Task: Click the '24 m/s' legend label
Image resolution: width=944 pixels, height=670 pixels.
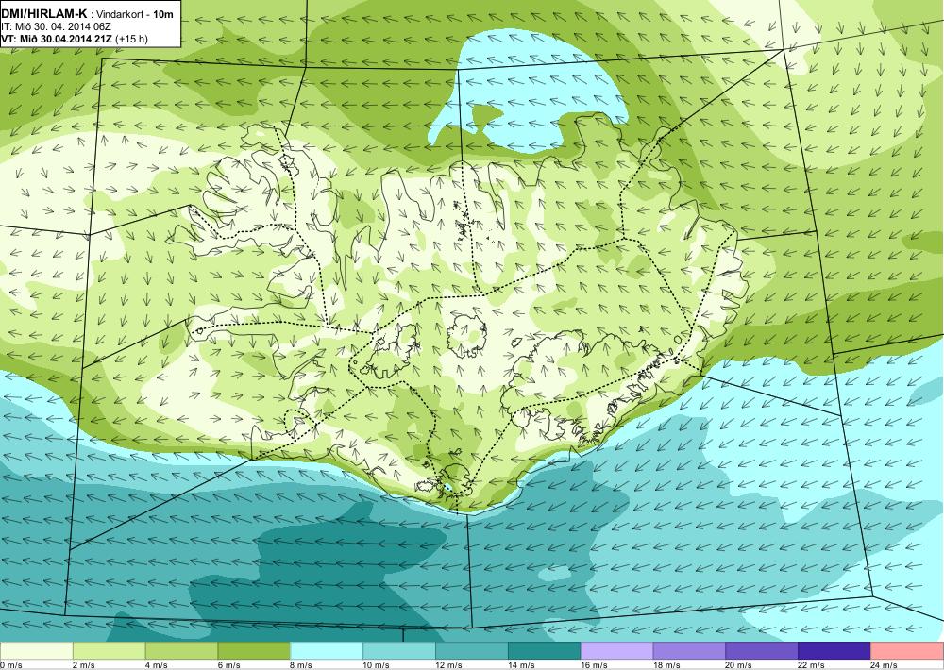Action: pos(885,665)
